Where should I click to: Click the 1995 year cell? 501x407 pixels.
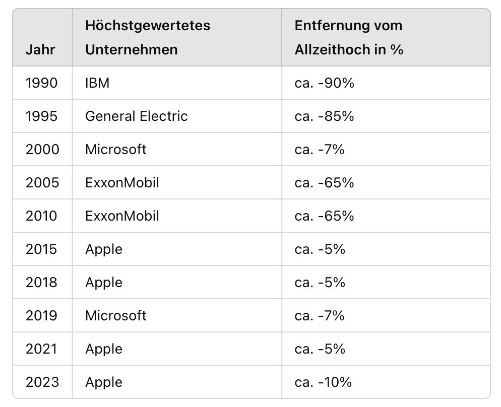(42, 116)
